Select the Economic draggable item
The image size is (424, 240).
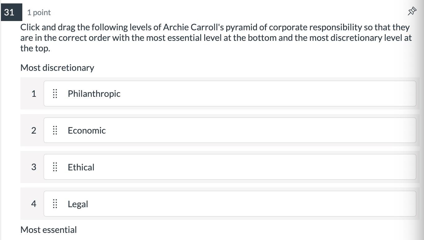point(230,130)
